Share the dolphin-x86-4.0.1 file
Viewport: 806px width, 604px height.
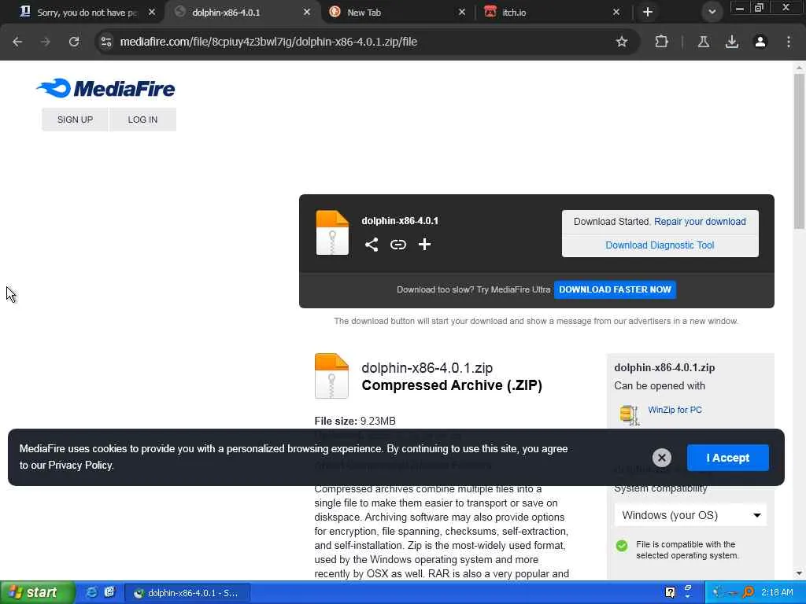pos(372,245)
